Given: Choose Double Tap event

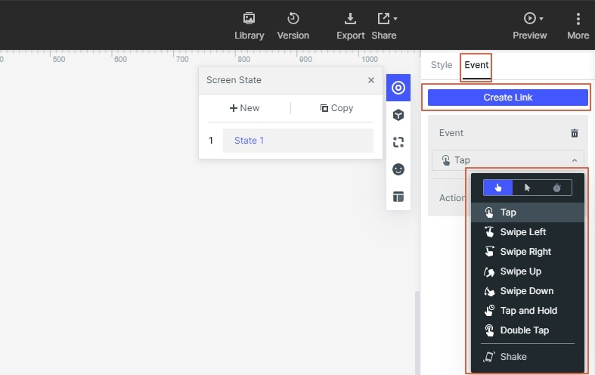Looking at the screenshot, I should 528,330.
